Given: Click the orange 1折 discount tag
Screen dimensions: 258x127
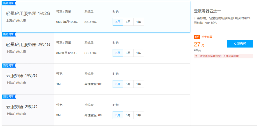Looking at the screenshot, I should (197, 37).
